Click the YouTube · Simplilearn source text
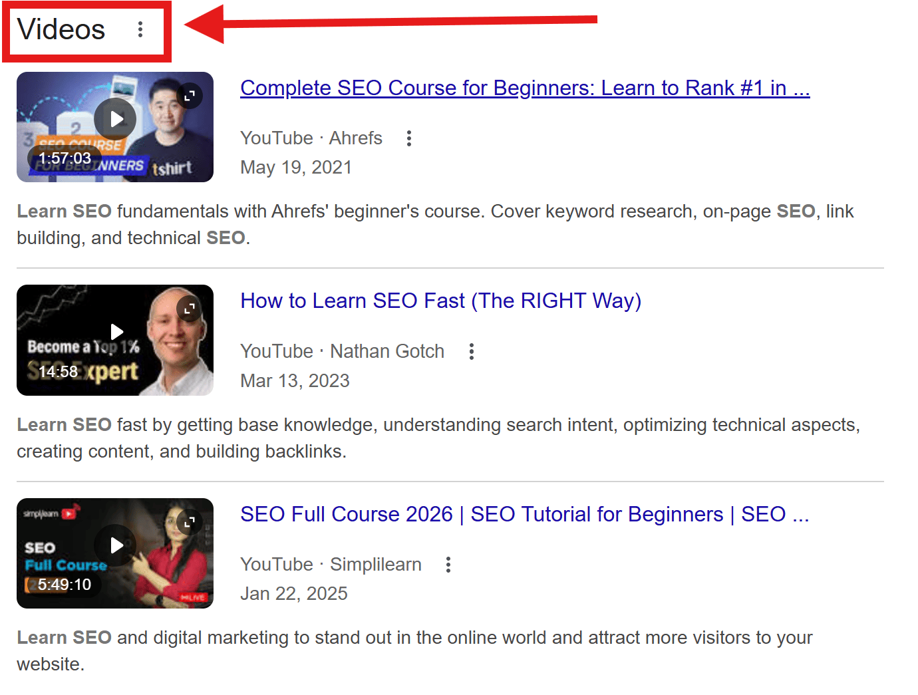Image resolution: width=918 pixels, height=695 pixels. click(331, 565)
